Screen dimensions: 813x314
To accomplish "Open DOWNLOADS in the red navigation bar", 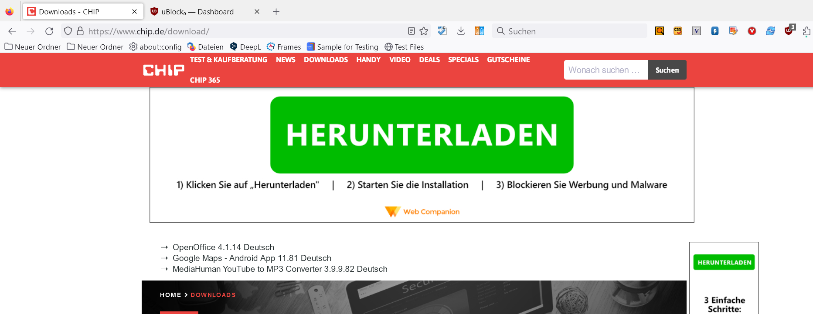I will click(x=326, y=60).
